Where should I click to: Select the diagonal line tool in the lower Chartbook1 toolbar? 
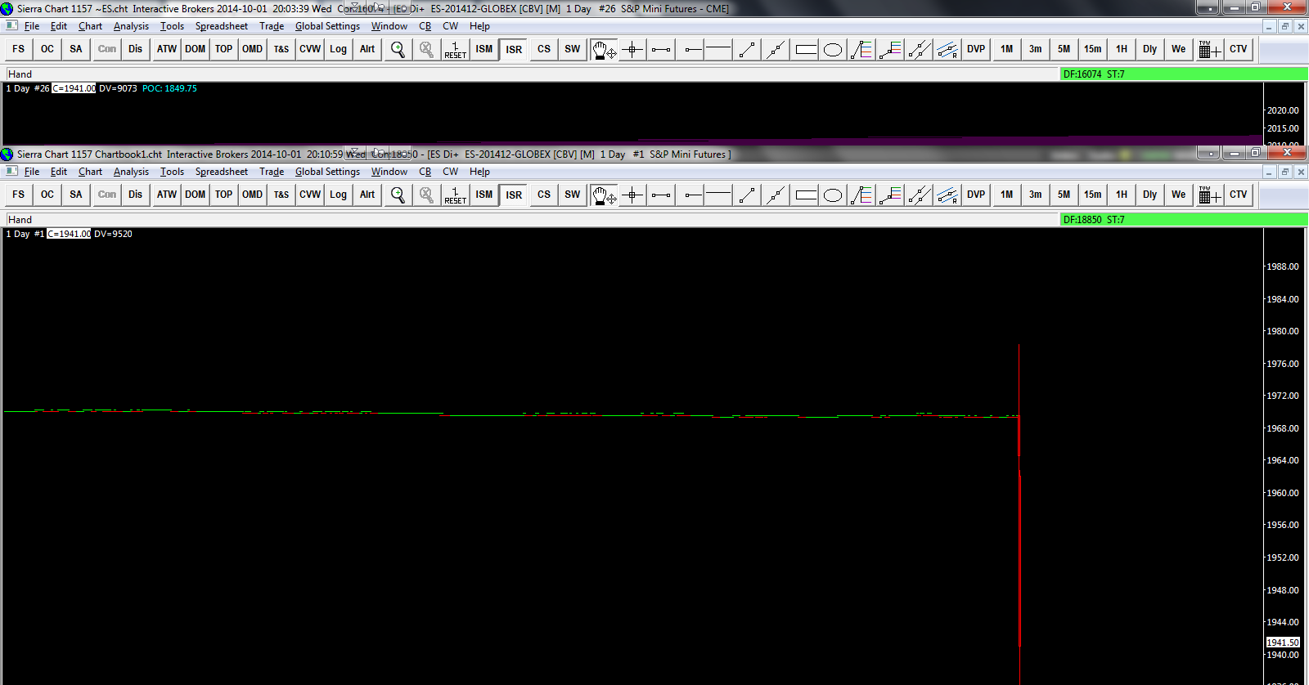(747, 195)
